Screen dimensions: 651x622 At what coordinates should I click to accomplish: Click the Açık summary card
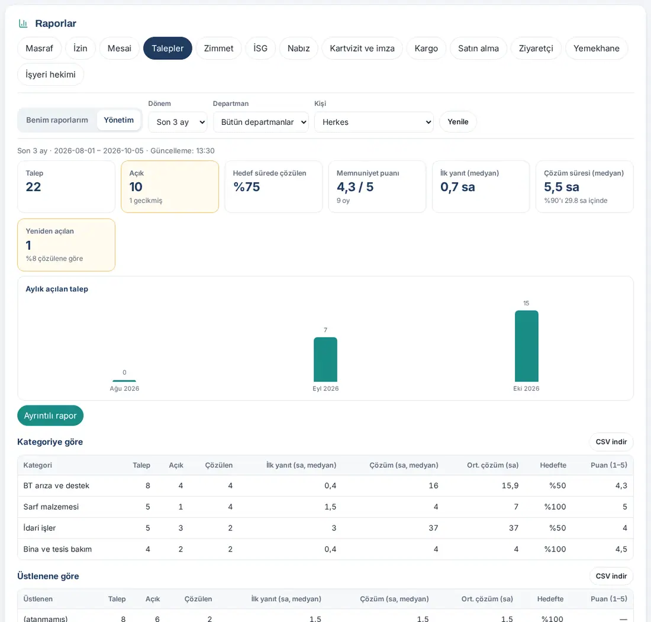click(170, 187)
